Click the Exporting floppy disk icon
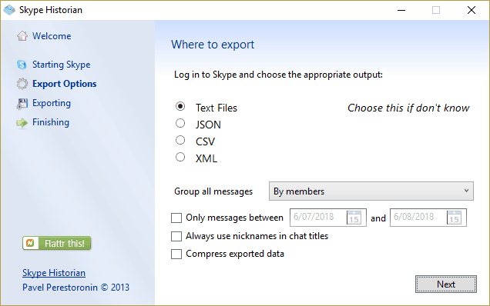490x306 pixels. 22,104
